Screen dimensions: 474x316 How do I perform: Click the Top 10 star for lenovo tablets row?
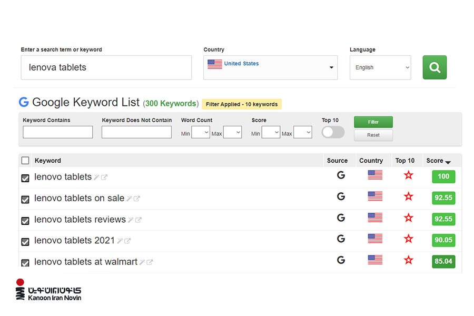coord(408,175)
